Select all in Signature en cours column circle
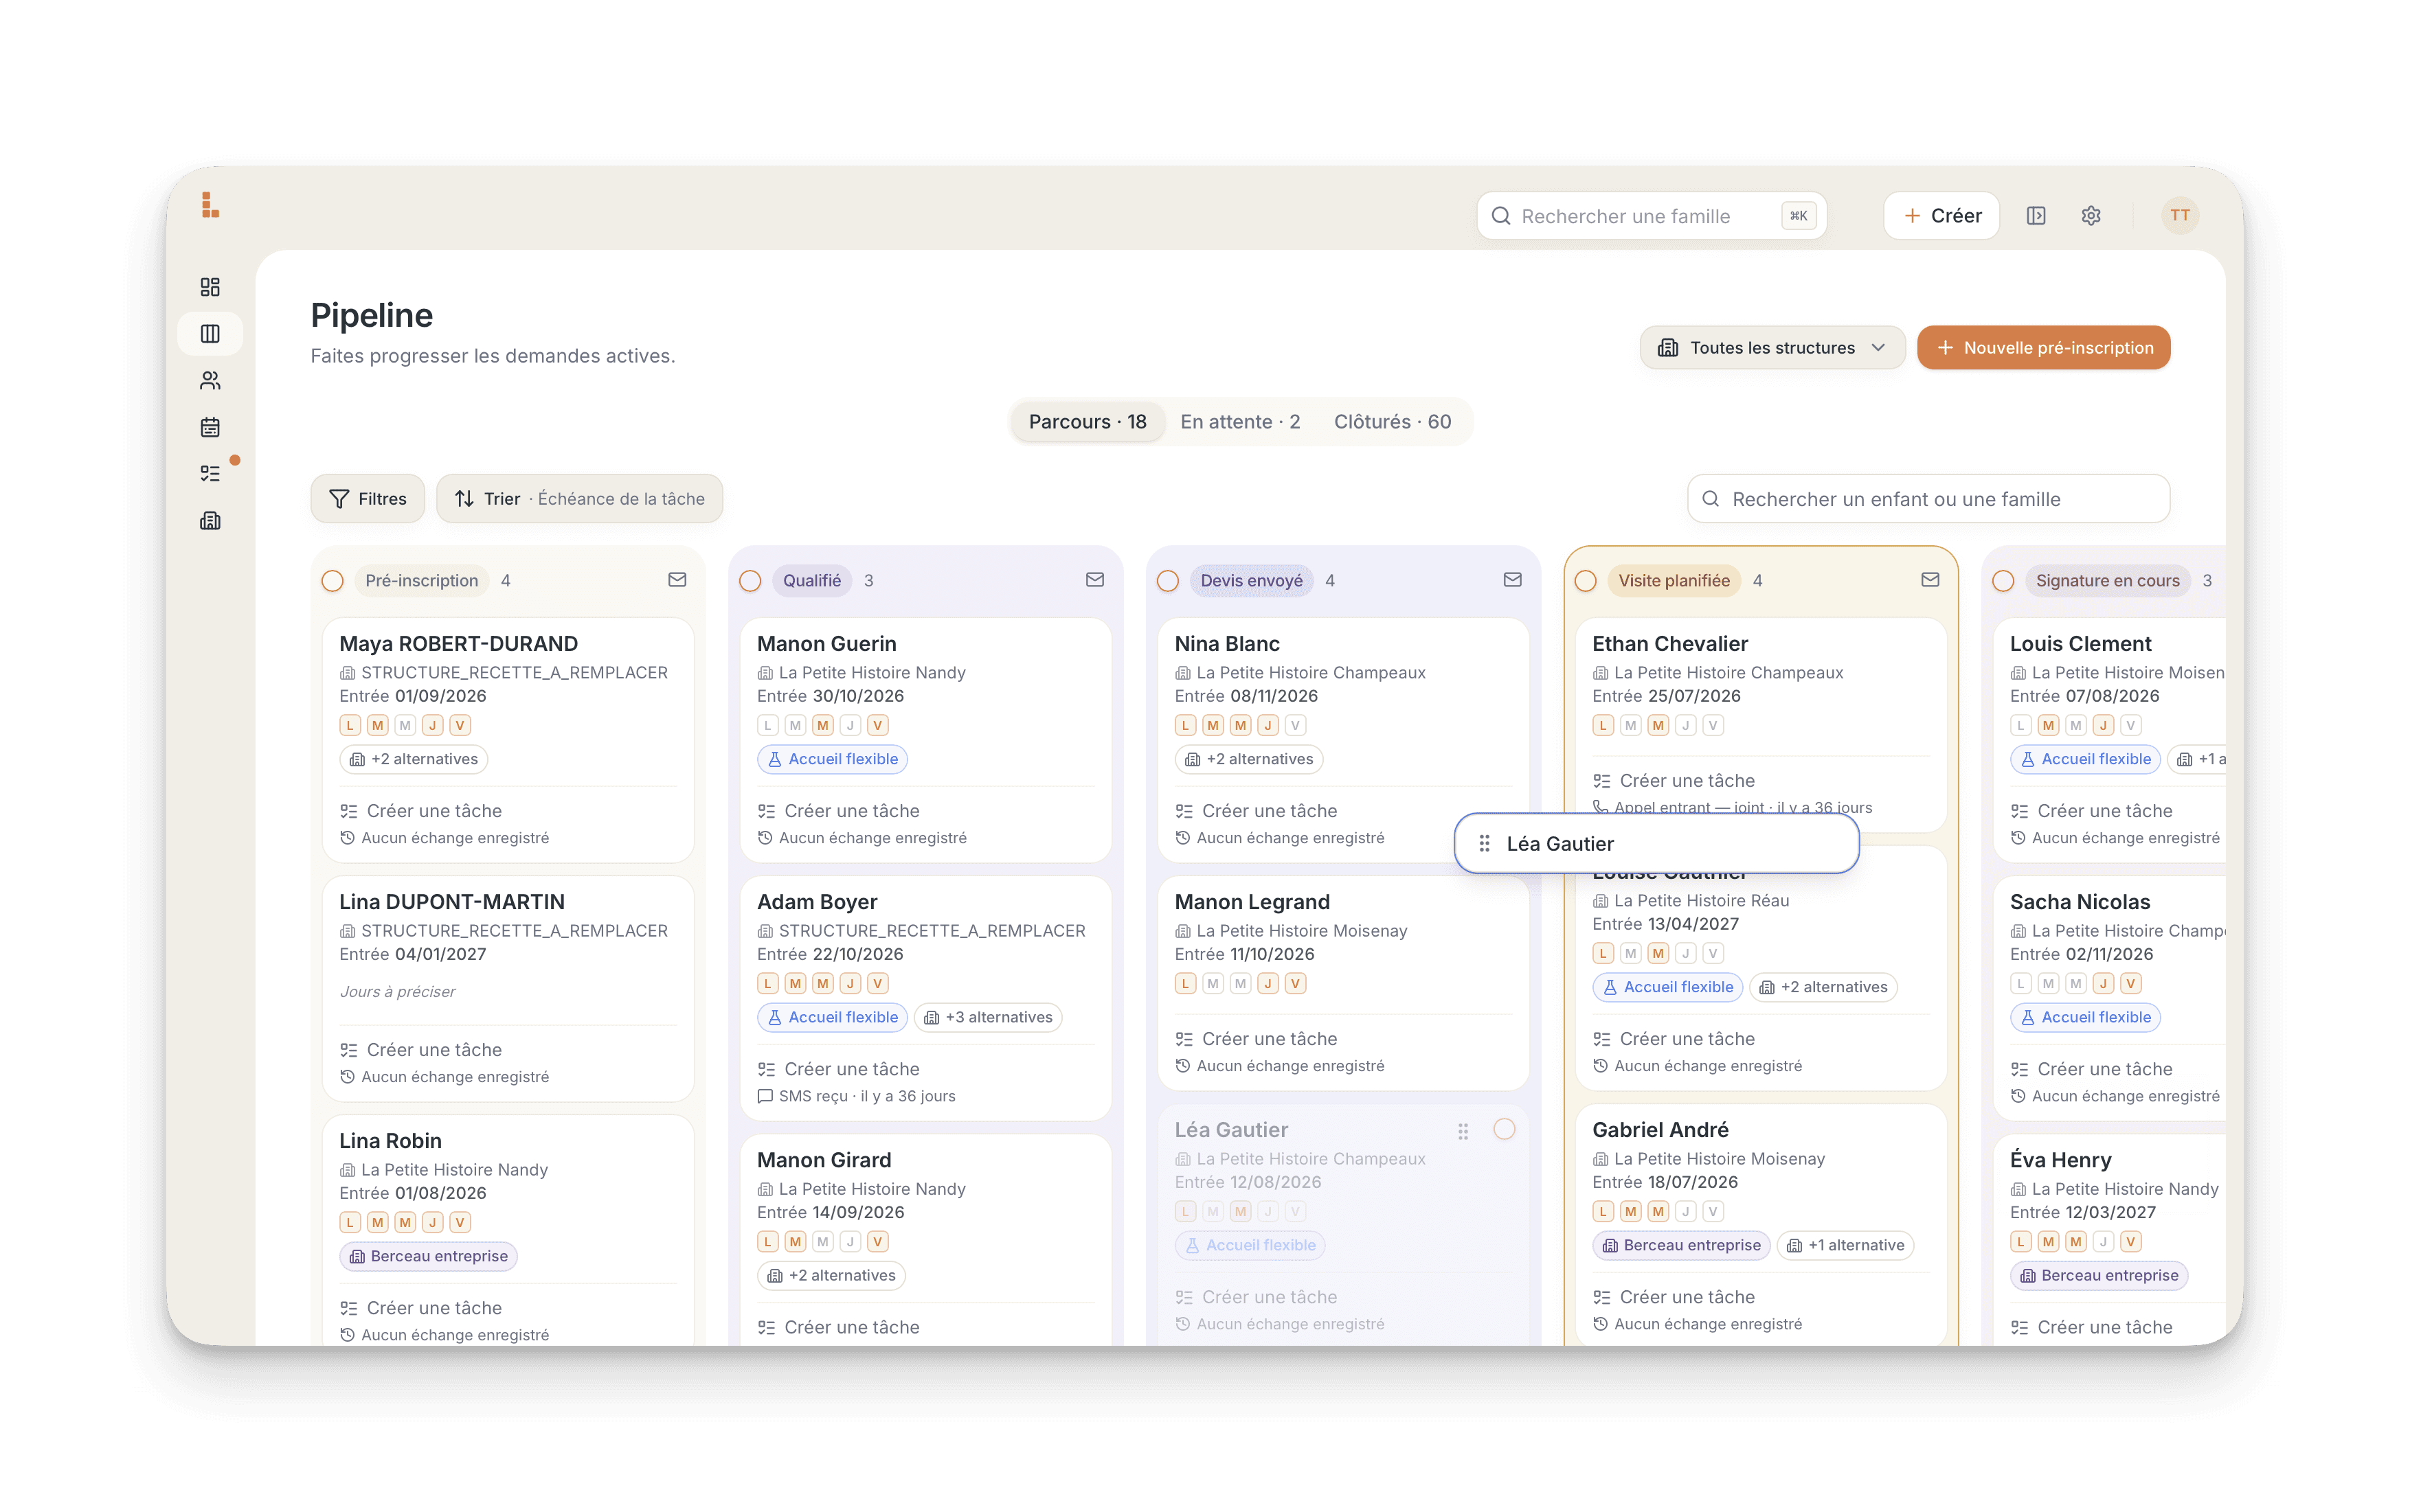 2003,581
